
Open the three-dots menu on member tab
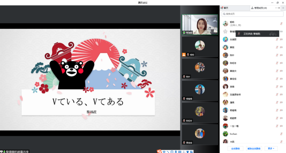pyautogui.click(x=277, y=8)
